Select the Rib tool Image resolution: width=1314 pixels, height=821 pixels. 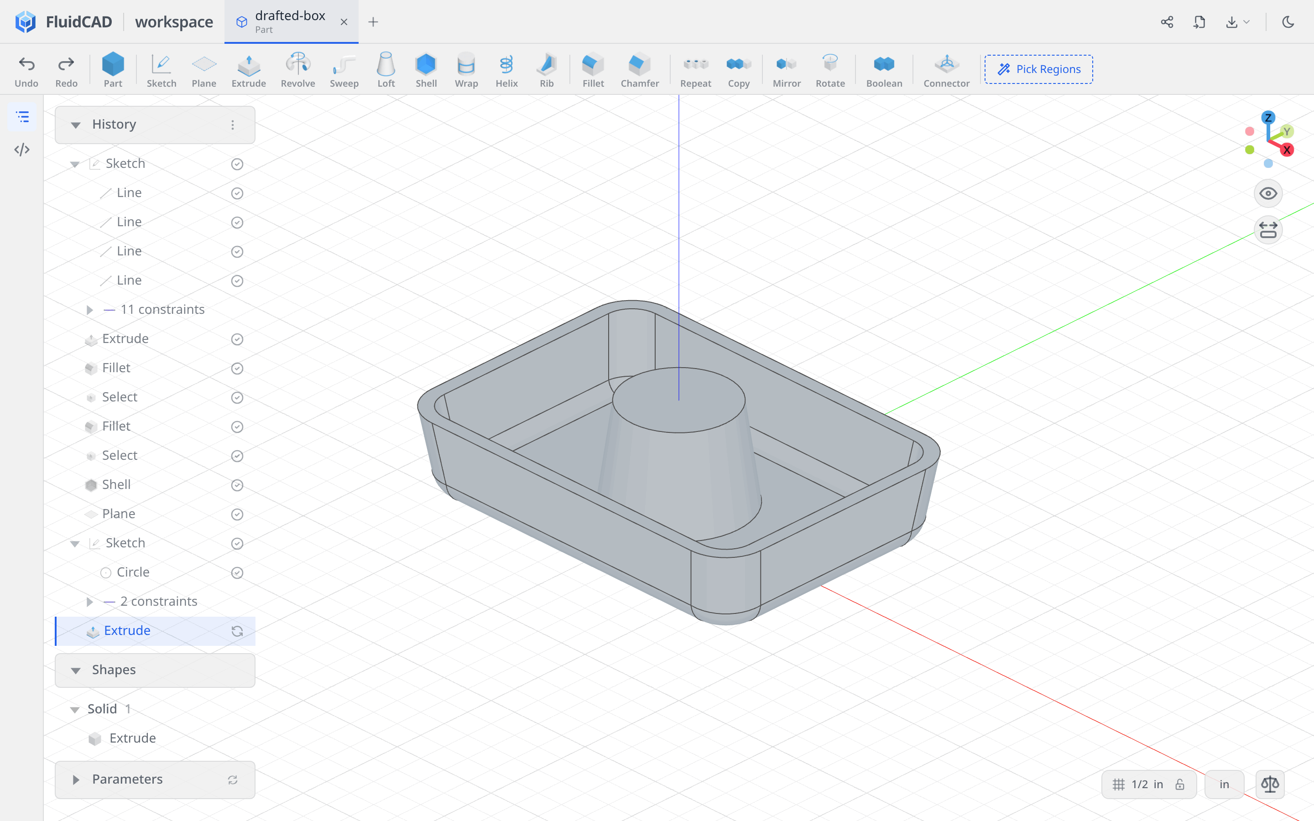[x=547, y=70]
